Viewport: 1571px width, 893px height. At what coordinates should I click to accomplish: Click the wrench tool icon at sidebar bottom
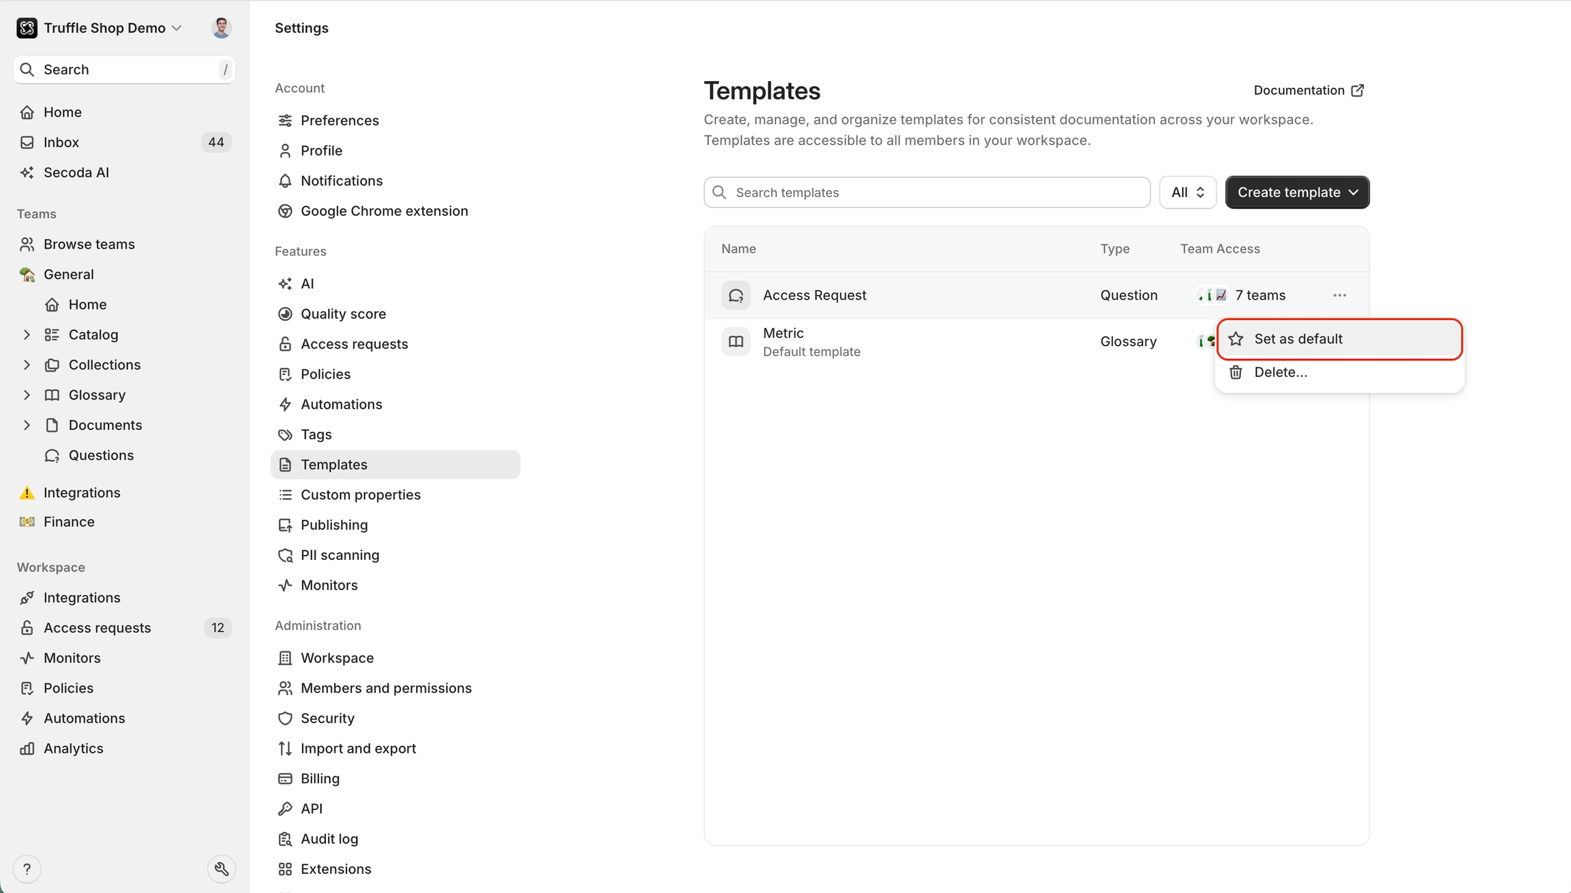(x=221, y=868)
